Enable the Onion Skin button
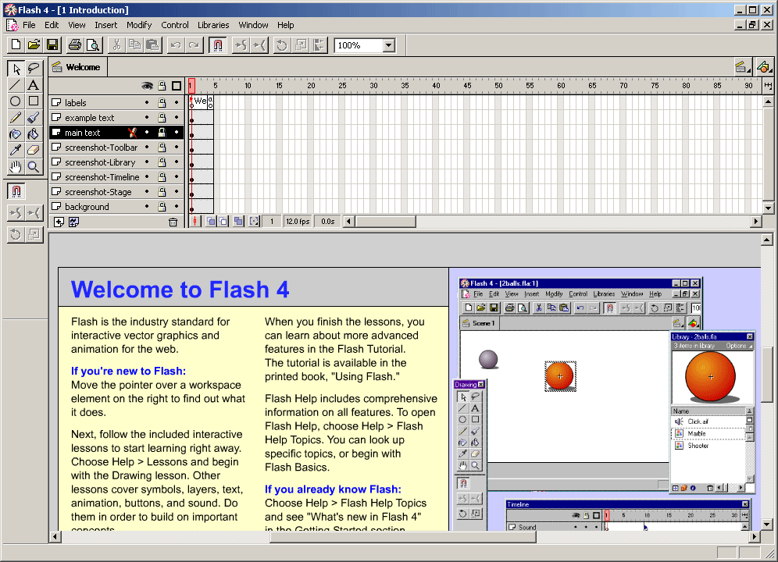 point(212,222)
